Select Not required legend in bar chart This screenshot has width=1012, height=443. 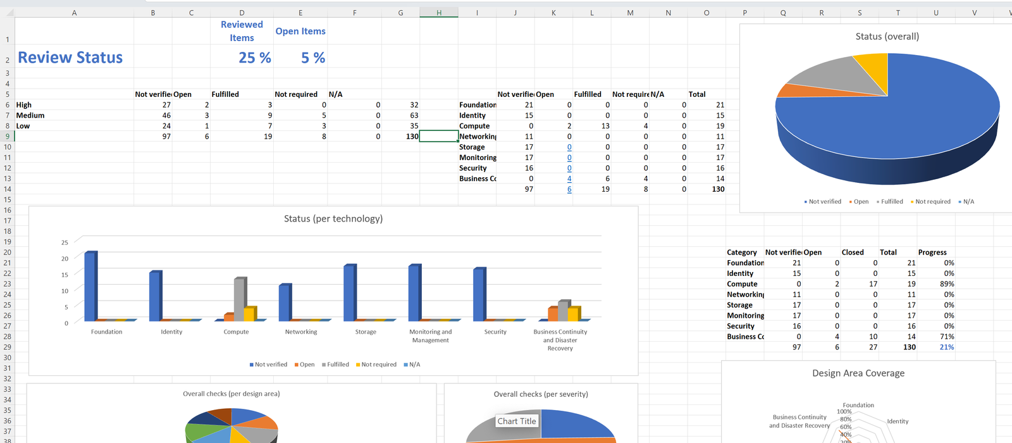(376, 365)
